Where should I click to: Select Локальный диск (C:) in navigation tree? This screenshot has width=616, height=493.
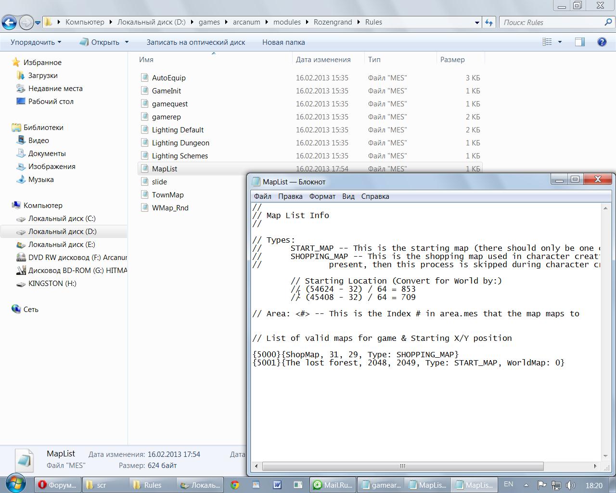click(x=62, y=218)
